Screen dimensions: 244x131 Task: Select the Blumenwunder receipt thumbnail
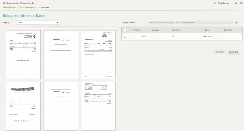tap(98, 106)
